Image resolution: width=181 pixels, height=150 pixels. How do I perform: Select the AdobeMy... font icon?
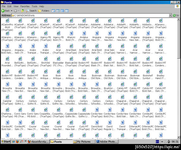pos(135,20)
